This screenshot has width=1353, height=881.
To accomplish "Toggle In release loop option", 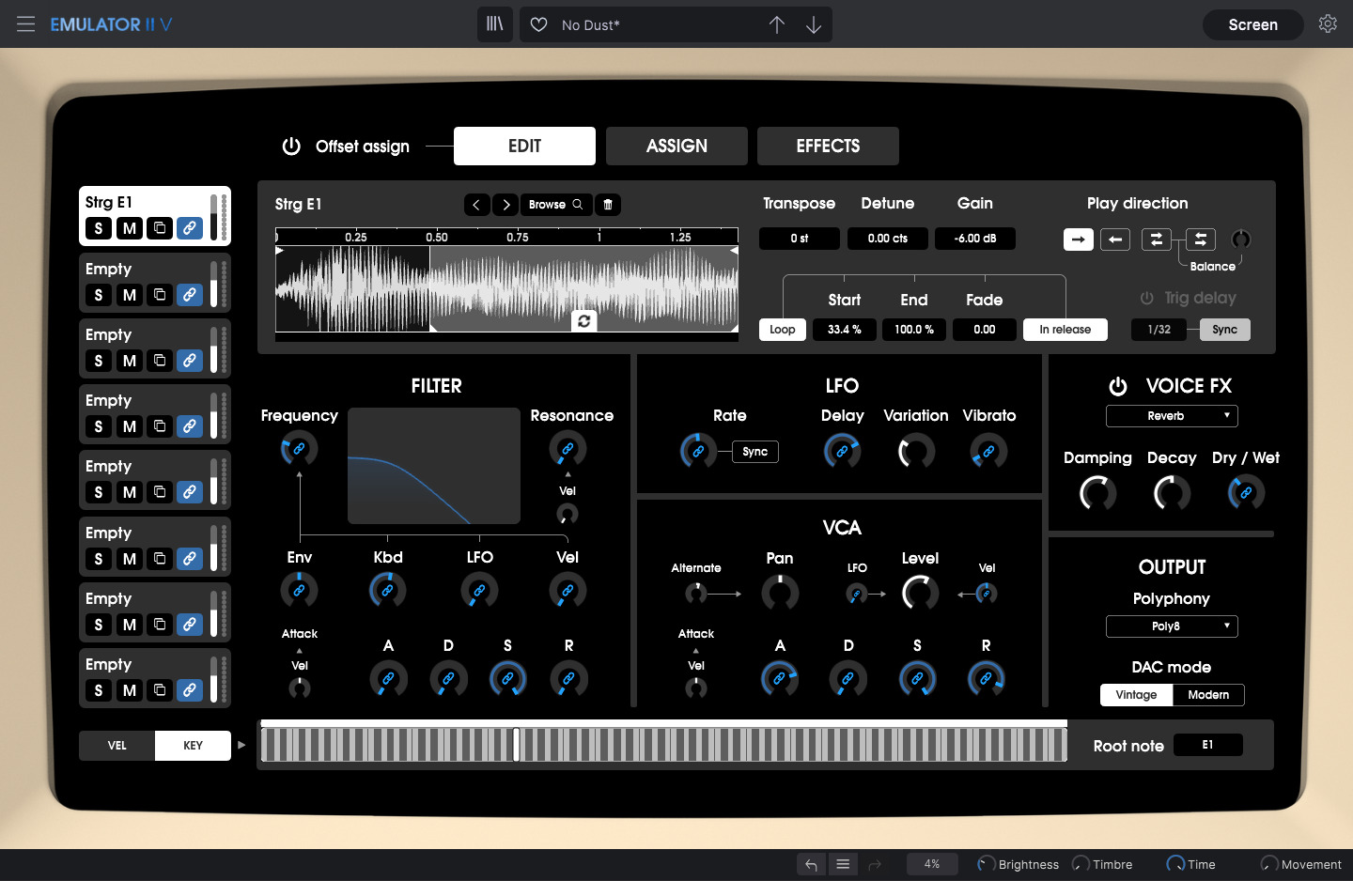I will (1065, 330).
